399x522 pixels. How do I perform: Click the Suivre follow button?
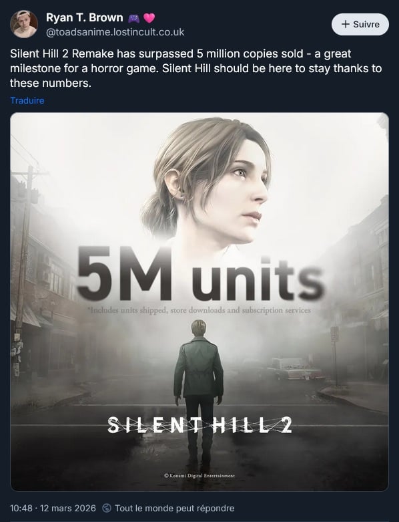[360, 24]
